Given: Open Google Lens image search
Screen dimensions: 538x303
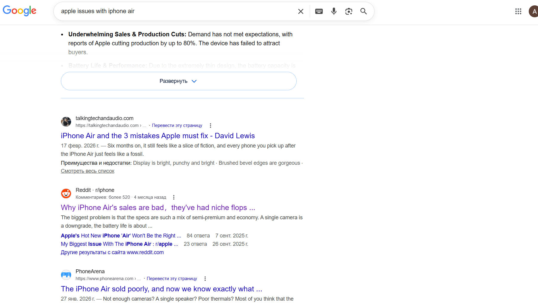Looking at the screenshot, I should pos(349,11).
